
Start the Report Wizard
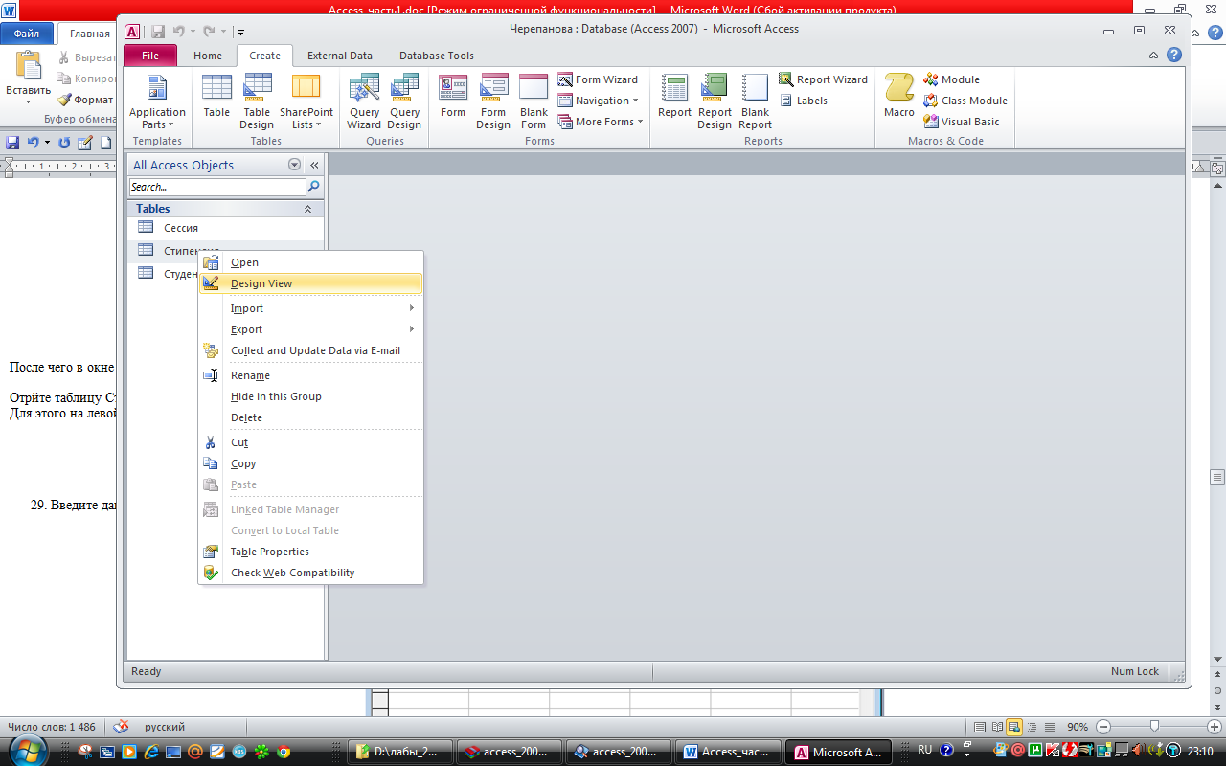pyautogui.click(x=823, y=79)
